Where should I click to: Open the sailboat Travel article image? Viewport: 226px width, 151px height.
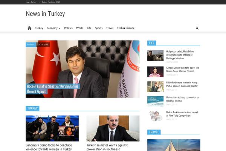point(174,145)
